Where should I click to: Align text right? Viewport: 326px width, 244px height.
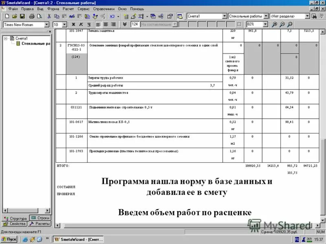click(x=114, y=24)
